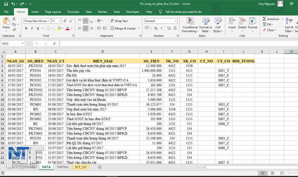The height and width of the screenshot is (177, 298).
Task: Open the Font settings dialog launcher
Action: coord(73,36)
